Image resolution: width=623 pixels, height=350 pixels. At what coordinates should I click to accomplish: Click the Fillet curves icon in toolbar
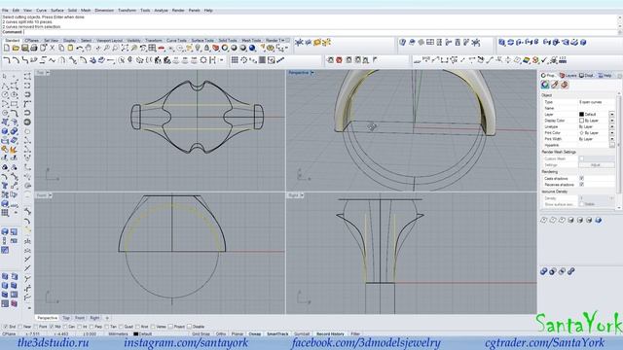pyautogui.click(x=7, y=60)
